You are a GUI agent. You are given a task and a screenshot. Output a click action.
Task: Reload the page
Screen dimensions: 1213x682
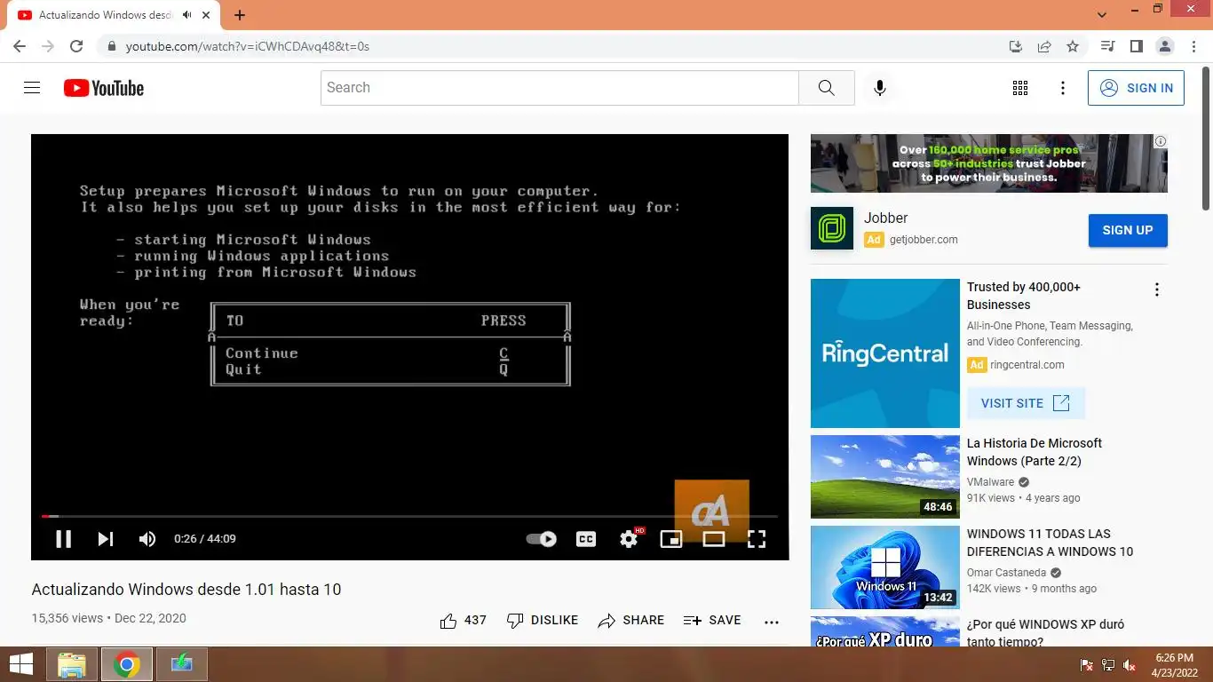click(x=76, y=46)
